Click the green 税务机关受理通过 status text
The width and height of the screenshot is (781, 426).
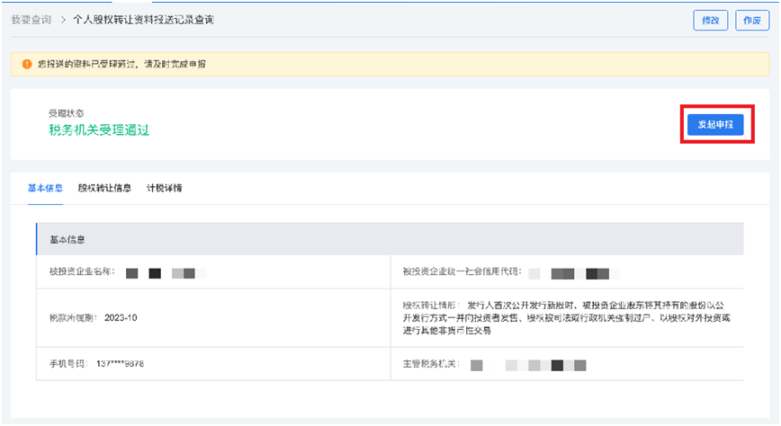[x=98, y=130]
